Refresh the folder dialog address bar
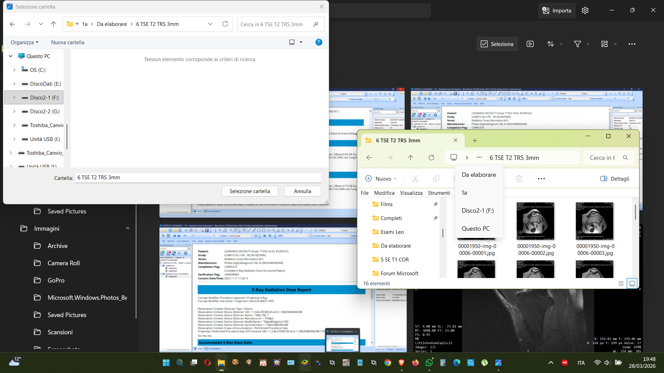 pyautogui.click(x=225, y=24)
